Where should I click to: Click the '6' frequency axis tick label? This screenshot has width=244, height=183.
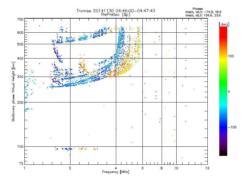point(142,168)
